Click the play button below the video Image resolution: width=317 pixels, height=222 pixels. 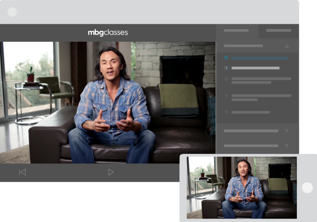tap(111, 172)
